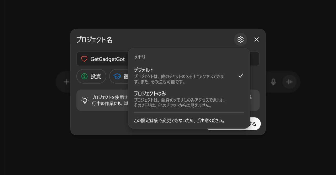Click the メモリ section header
The height and width of the screenshot is (175, 336).
[140, 57]
